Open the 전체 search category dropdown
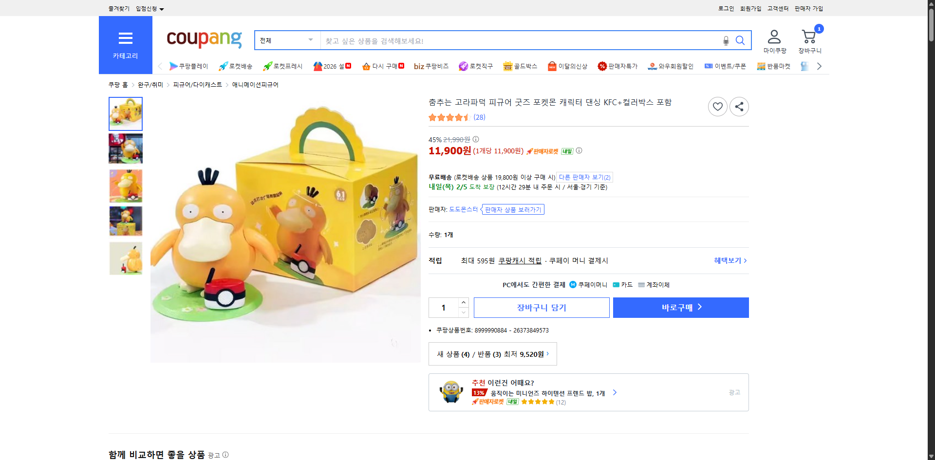The image size is (935, 460). coord(286,40)
